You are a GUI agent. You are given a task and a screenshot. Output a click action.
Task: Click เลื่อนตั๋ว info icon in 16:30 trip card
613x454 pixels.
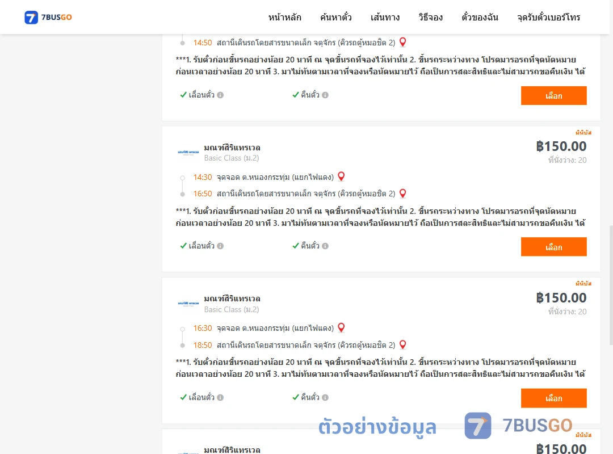pyautogui.click(x=220, y=397)
